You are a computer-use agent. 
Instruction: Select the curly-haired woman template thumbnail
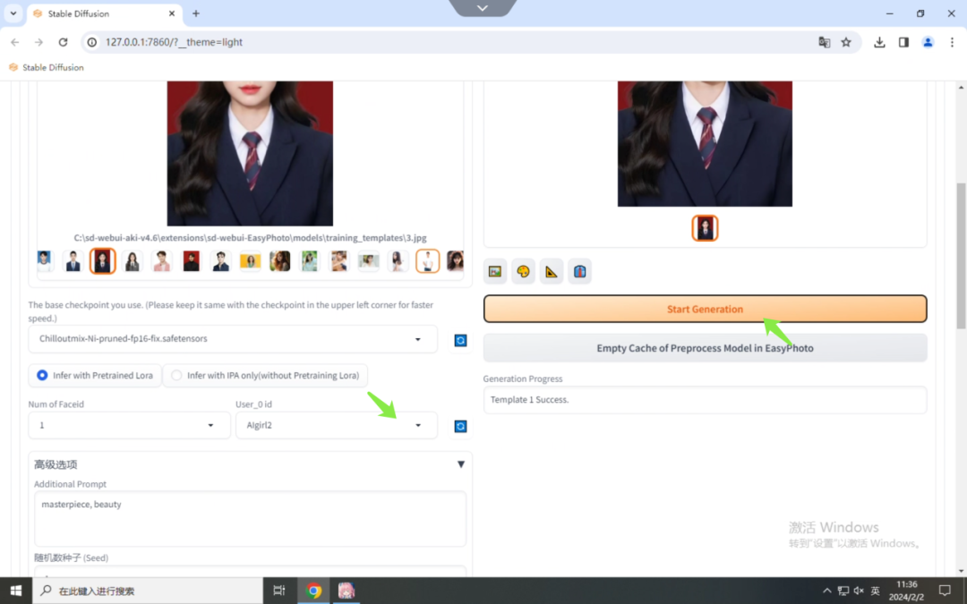pos(280,261)
